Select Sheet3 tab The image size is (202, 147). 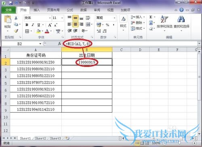point(55,138)
